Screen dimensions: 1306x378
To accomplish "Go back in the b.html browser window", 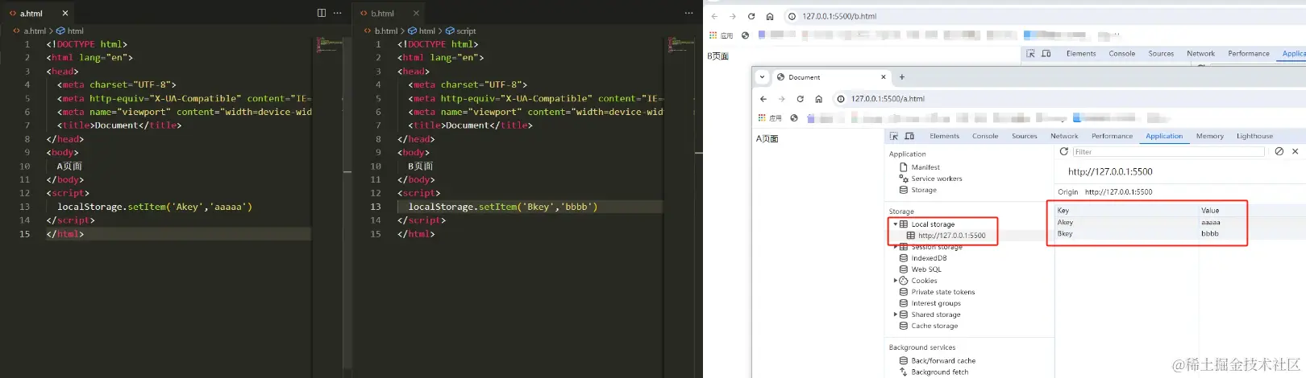I will pos(714,16).
